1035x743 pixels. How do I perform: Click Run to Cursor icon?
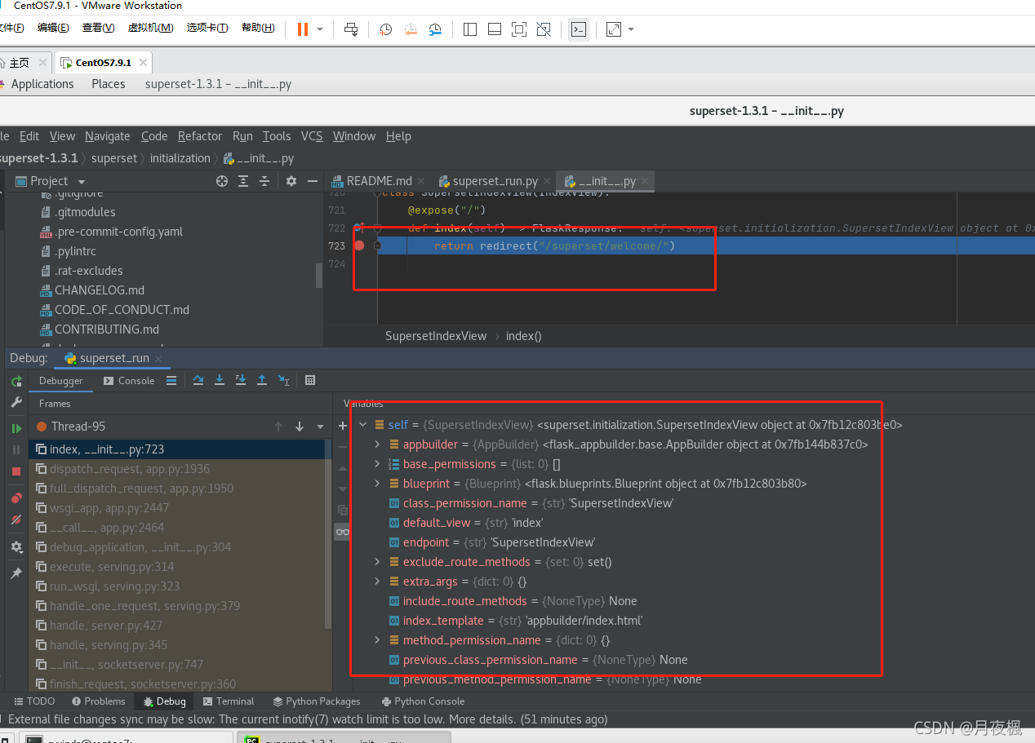tap(283, 380)
